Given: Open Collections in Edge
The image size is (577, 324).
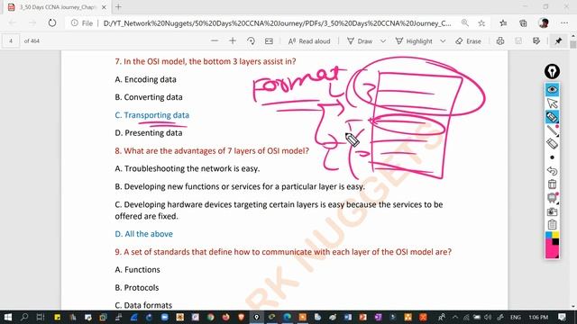Looking at the screenshot, I should (x=523, y=23).
